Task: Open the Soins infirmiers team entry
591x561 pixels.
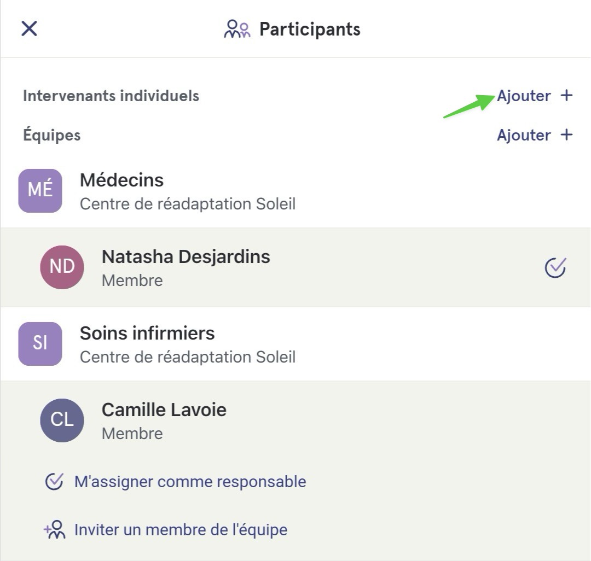Action: point(296,344)
